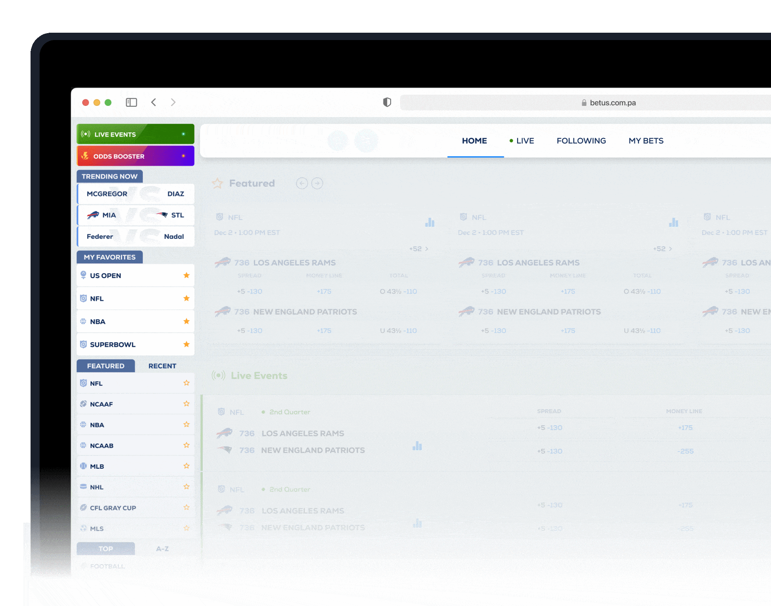Open stats chart for first featured game
771x606 pixels.
pyautogui.click(x=430, y=222)
